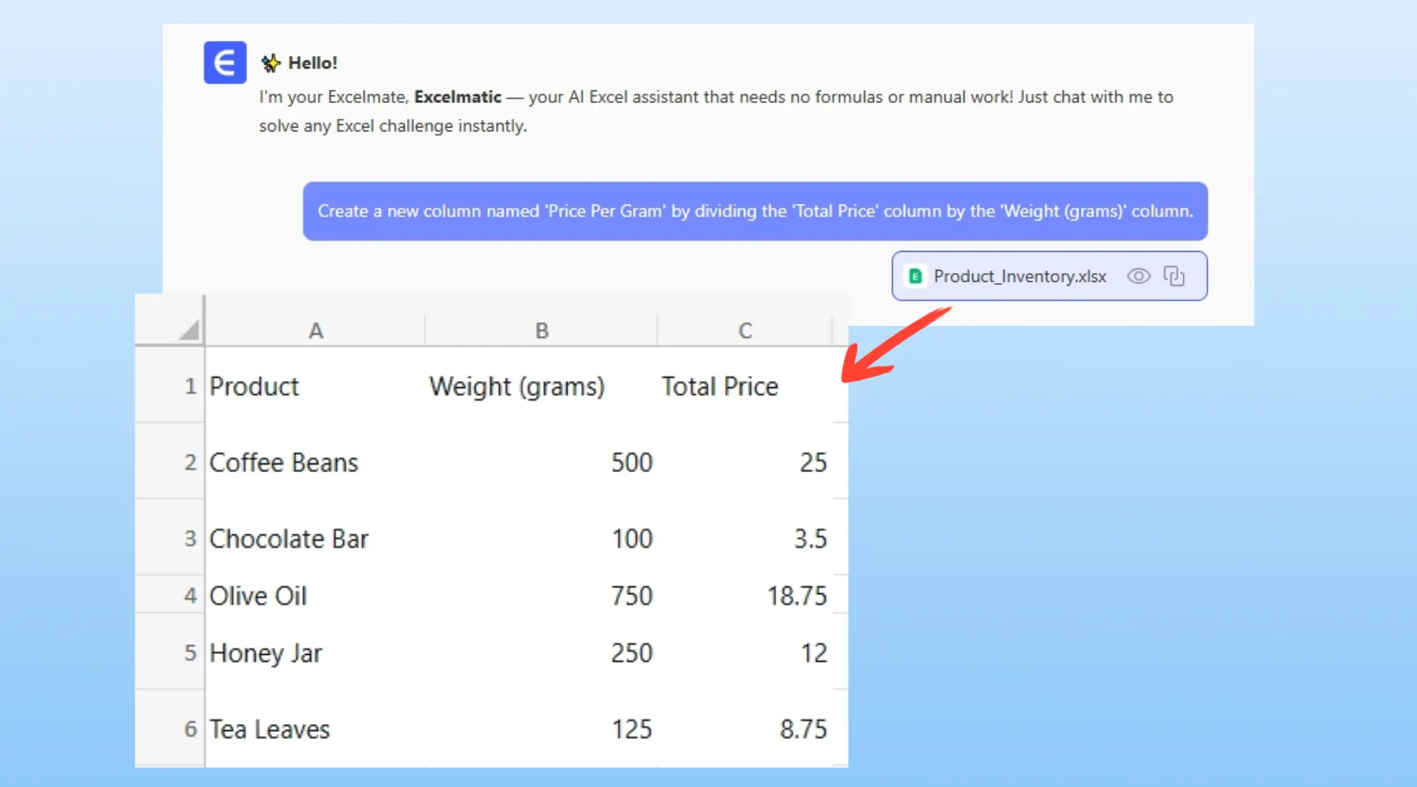
Task: Click the green Excel file icon
Action: point(916,276)
